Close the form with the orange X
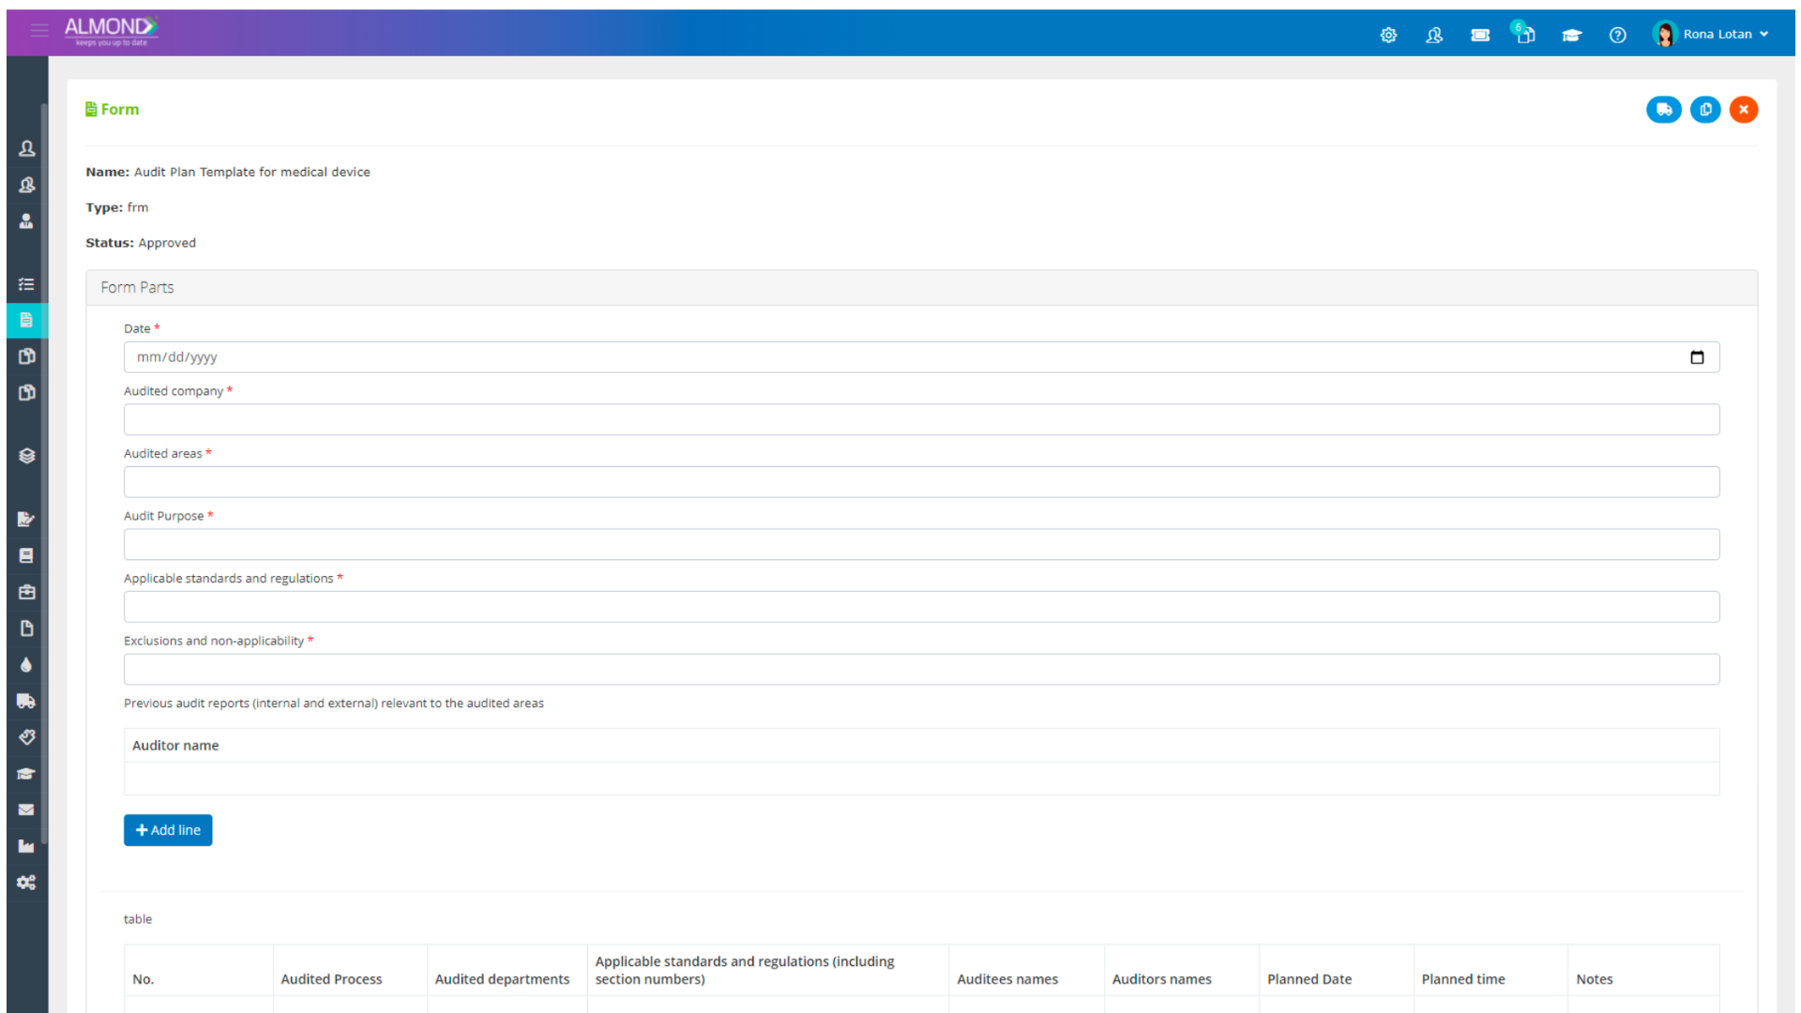 pos(1744,110)
